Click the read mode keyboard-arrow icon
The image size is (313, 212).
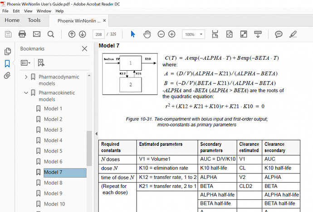click(258, 34)
